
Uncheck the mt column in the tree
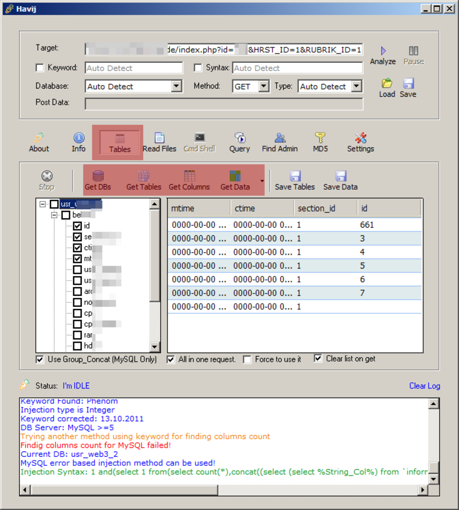click(x=78, y=259)
